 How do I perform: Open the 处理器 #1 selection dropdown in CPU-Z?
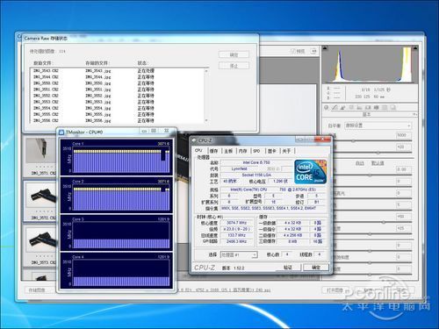point(239,254)
